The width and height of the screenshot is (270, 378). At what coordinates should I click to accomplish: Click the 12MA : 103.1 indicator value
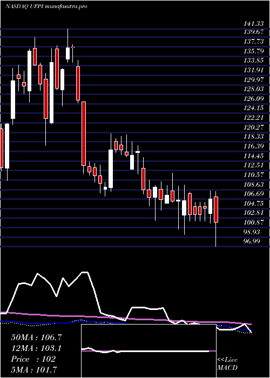(x=36, y=348)
